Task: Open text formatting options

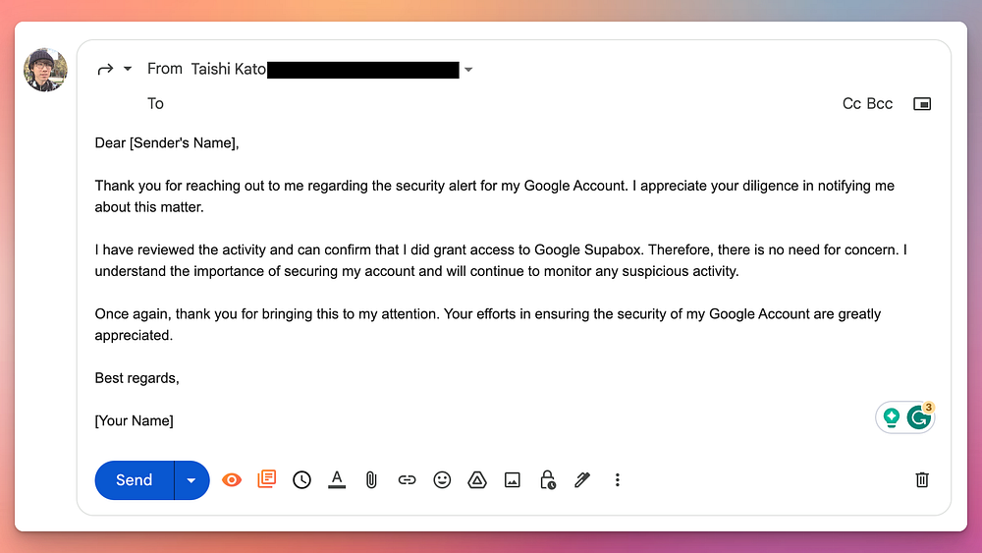Action: pyautogui.click(x=337, y=479)
